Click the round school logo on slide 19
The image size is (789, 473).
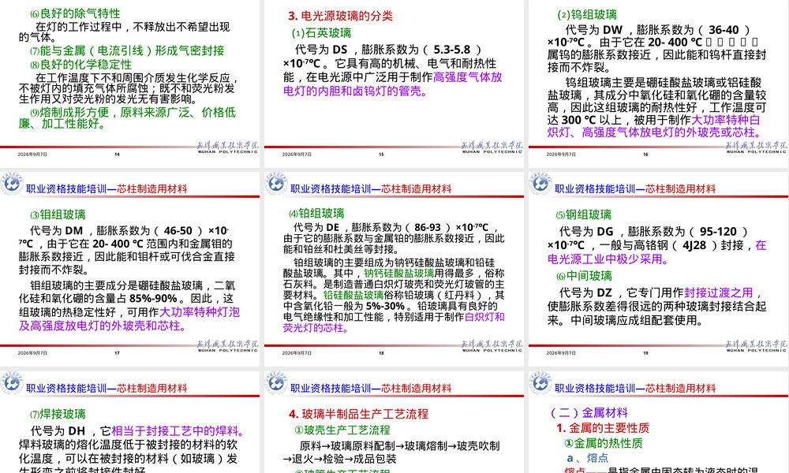540,184
